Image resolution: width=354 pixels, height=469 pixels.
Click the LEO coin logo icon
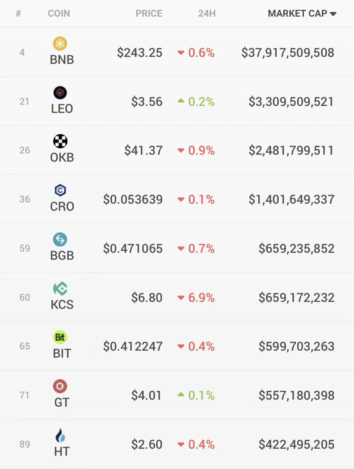coord(60,93)
